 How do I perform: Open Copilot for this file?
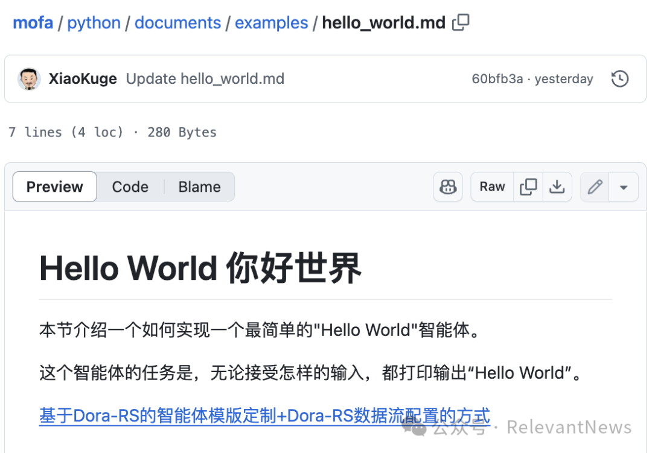click(x=447, y=187)
